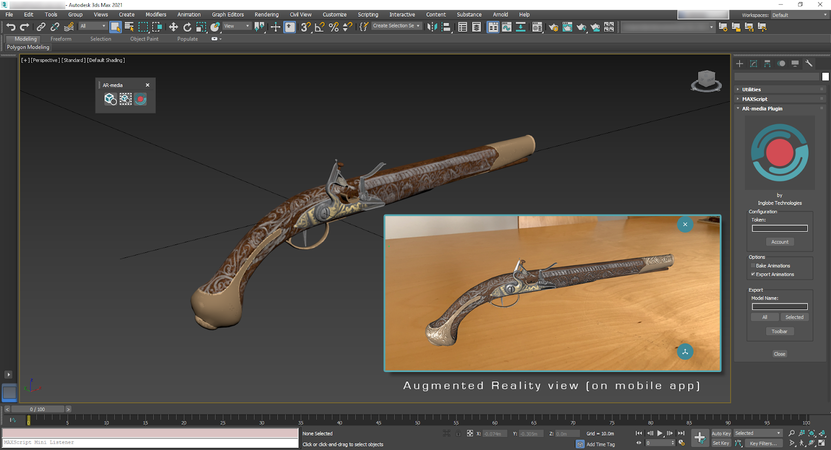Toggle Auto Key animation mode

(x=721, y=433)
